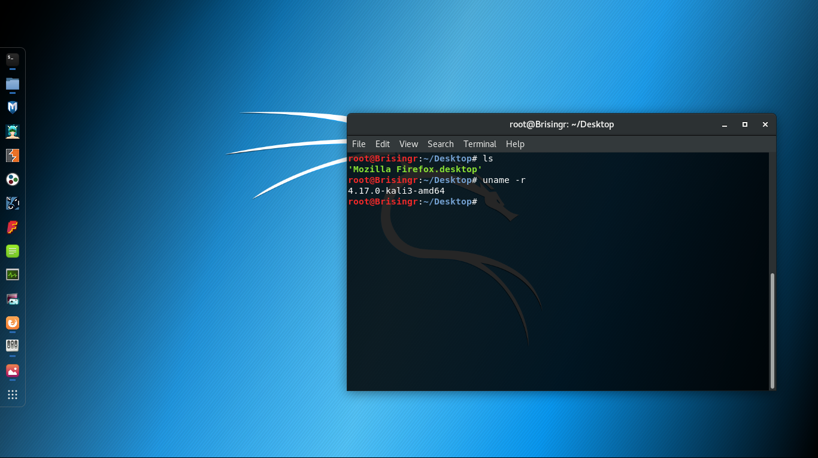The width and height of the screenshot is (818, 458).
Task: Launch the screenshot camera tool icon
Action: tap(13, 299)
